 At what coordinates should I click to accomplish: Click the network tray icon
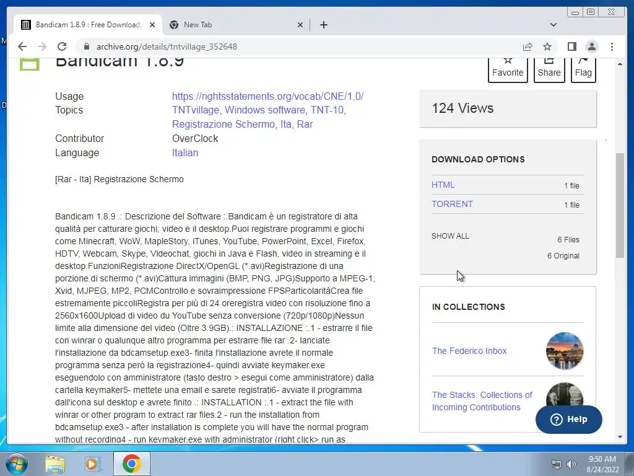click(x=557, y=464)
